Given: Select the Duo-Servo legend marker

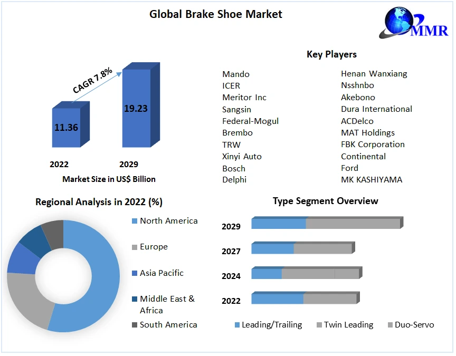Looking at the screenshot, I should [x=391, y=325].
